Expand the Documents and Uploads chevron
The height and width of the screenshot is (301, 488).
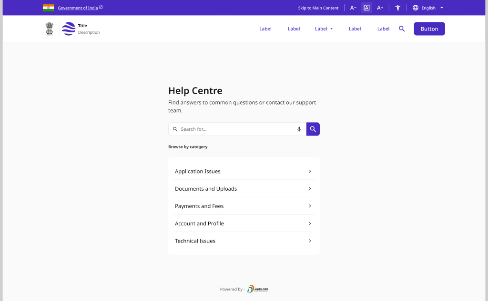point(310,189)
